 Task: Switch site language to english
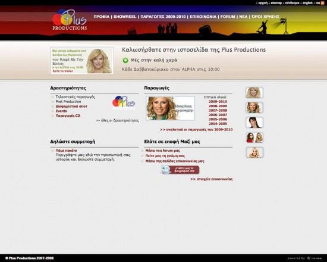(x=307, y=3)
